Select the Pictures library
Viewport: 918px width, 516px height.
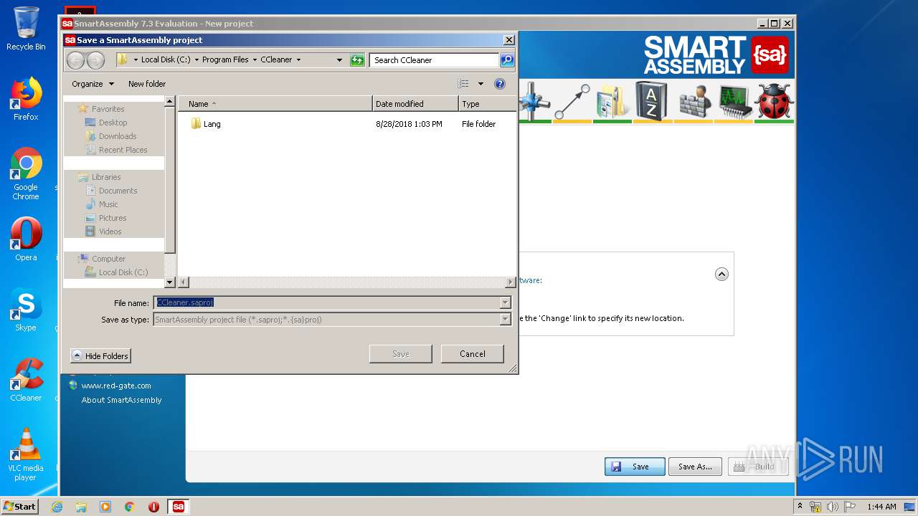113,218
